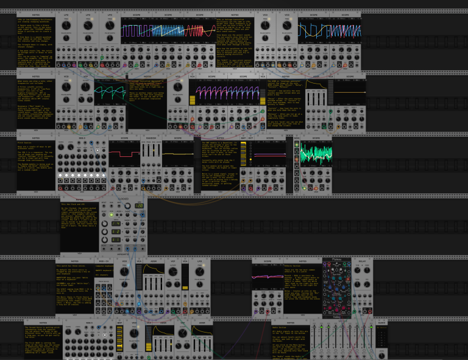Click FREQ knob on middle top-row LFO
This screenshot has height=360, width=468.
[x=88, y=26]
